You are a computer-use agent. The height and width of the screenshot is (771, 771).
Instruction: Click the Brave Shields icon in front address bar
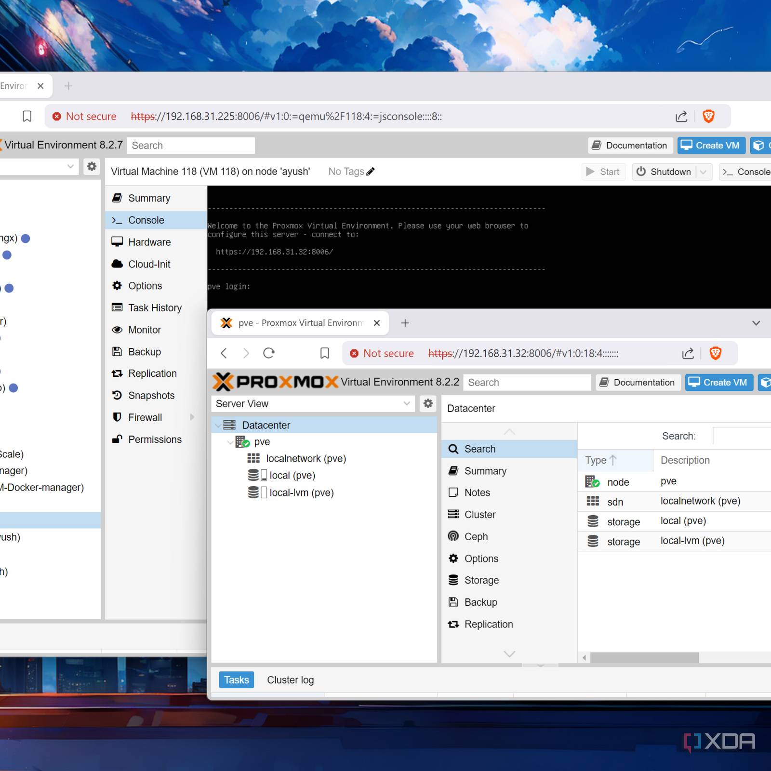715,353
